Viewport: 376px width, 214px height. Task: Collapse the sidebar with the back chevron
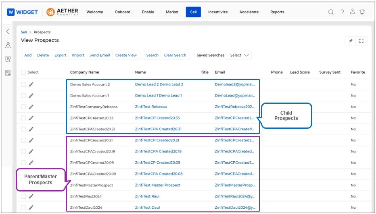8,31
